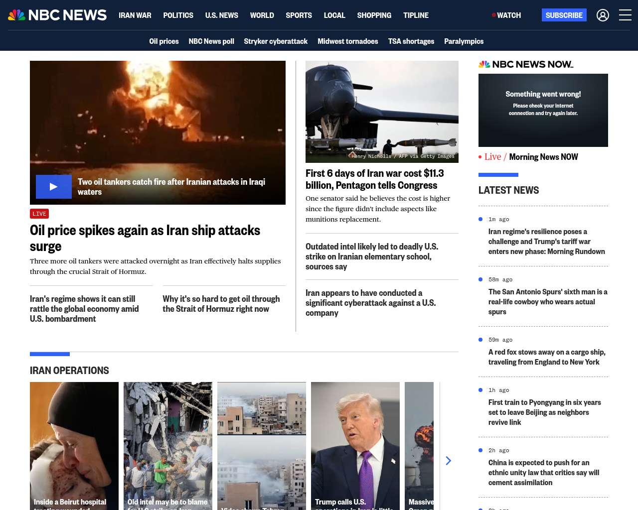Click the Latest News section heading
The image size is (638, 510).
(508, 190)
